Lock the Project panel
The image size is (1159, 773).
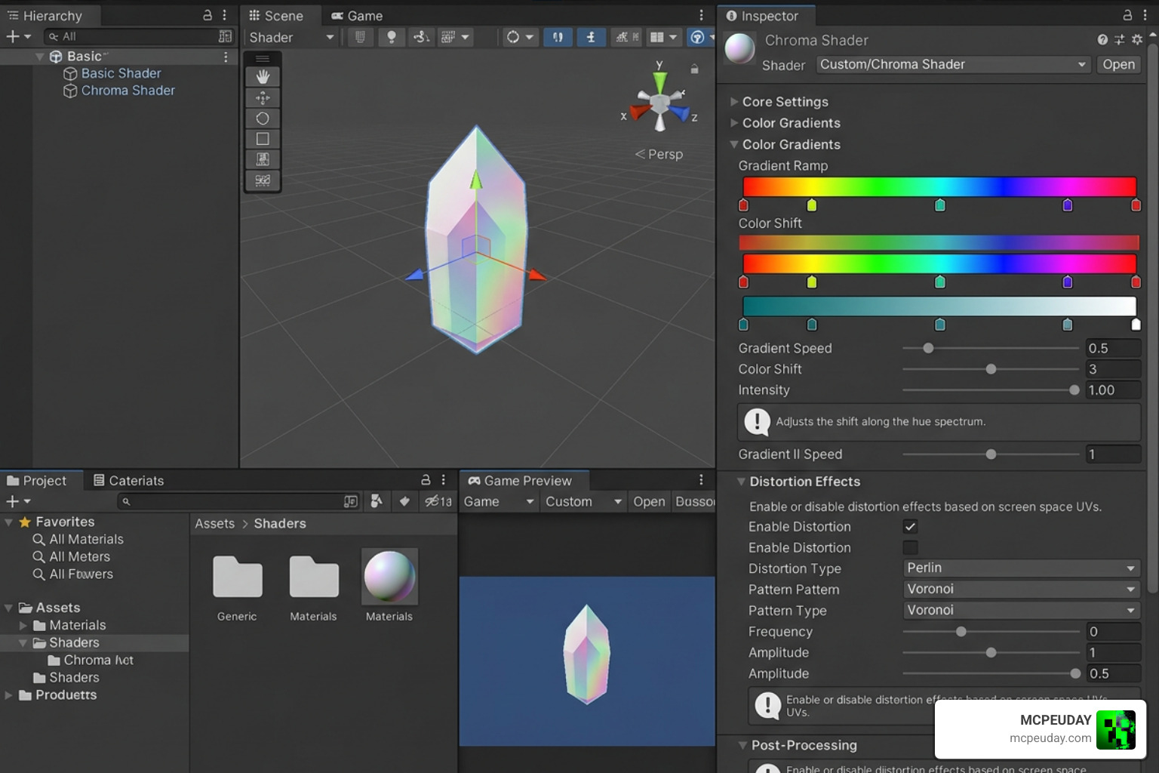click(x=426, y=480)
